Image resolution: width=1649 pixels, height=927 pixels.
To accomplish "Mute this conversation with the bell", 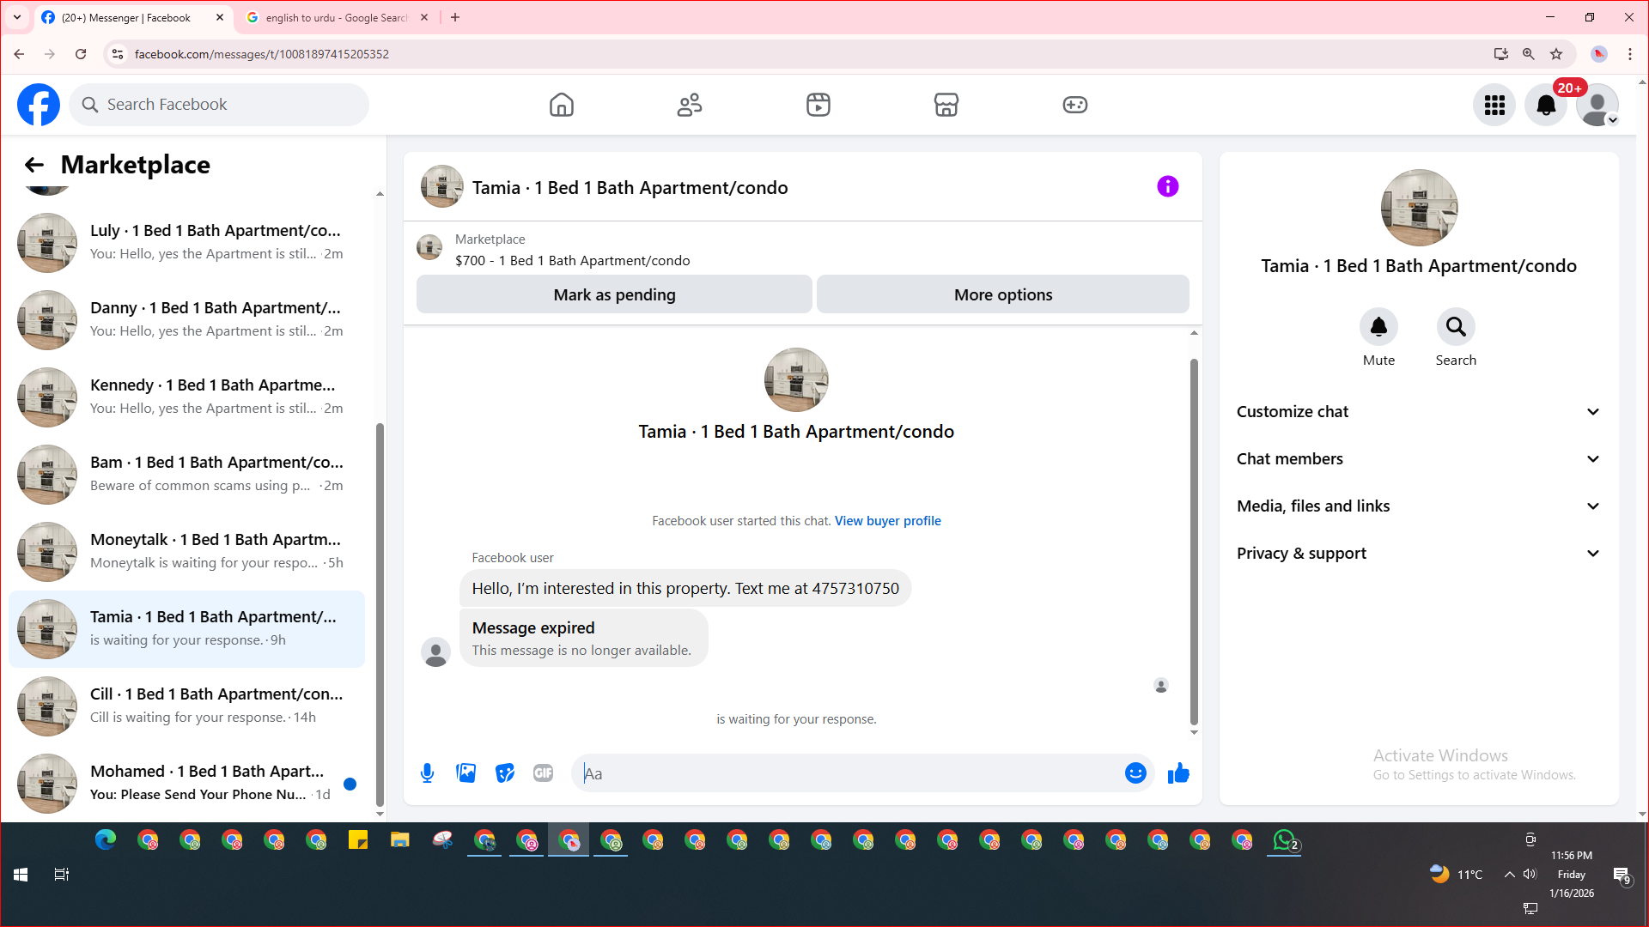I will (1378, 327).
